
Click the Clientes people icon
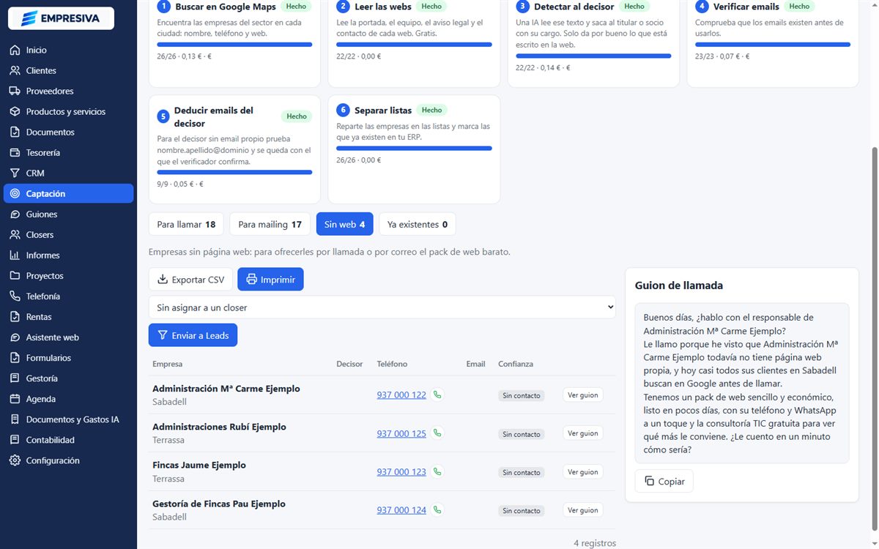[15, 70]
